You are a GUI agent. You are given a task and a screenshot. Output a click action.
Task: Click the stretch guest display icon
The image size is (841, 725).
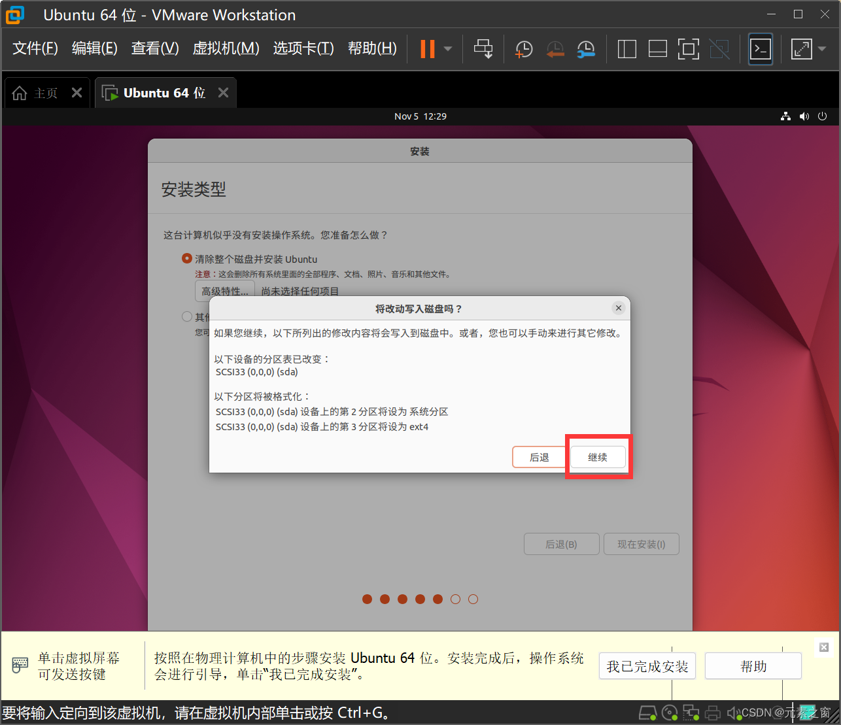[x=801, y=49]
